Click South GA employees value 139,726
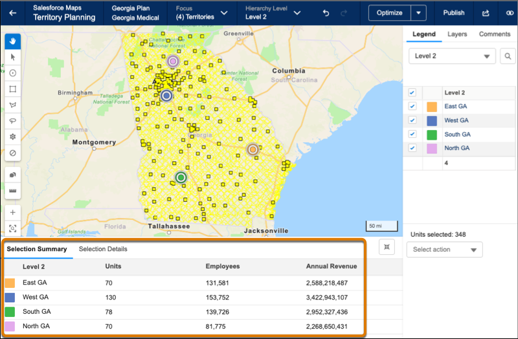This screenshot has width=518, height=339. point(217,312)
